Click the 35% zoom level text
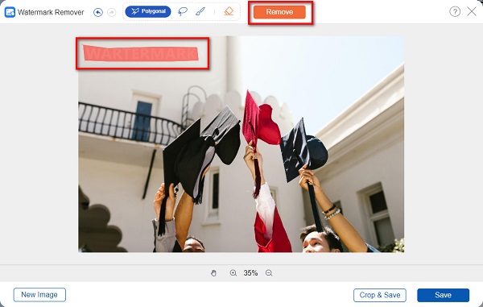Screen dimensions: 483x307 click(250, 273)
